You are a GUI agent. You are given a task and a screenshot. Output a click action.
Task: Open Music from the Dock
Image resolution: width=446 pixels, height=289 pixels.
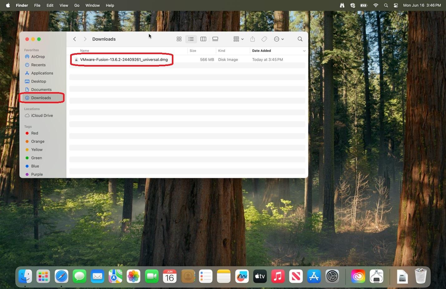pyautogui.click(x=278, y=276)
